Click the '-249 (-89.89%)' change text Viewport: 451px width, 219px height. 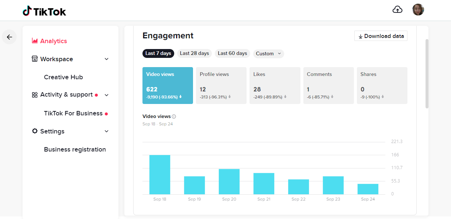(268, 97)
